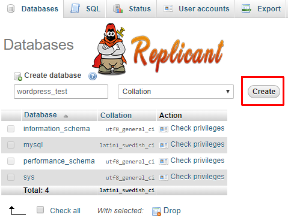Click utf8_general_ci in the information_schema row
Viewport: 288px width, 224px height.
(130, 129)
